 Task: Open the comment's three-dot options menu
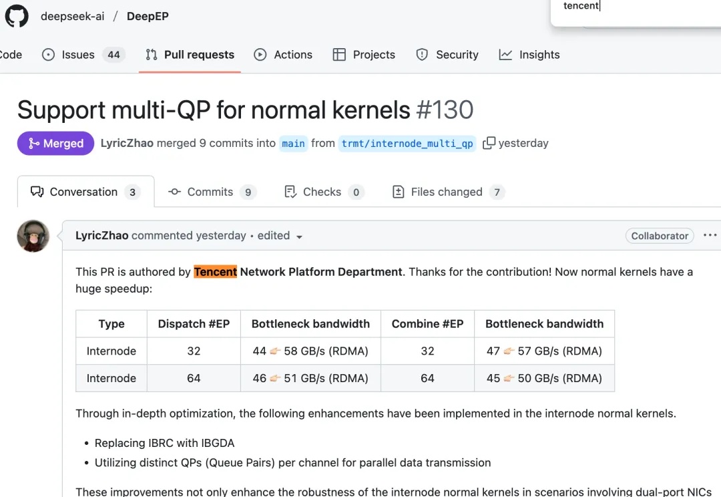click(710, 235)
